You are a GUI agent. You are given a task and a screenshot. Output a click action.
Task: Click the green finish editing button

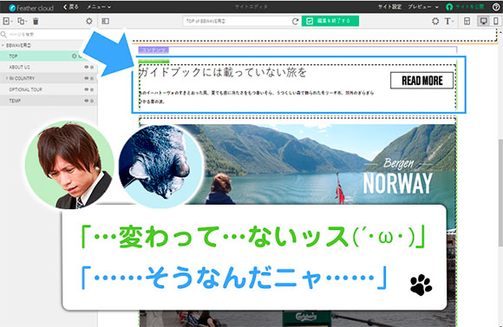pyautogui.click(x=330, y=21)
